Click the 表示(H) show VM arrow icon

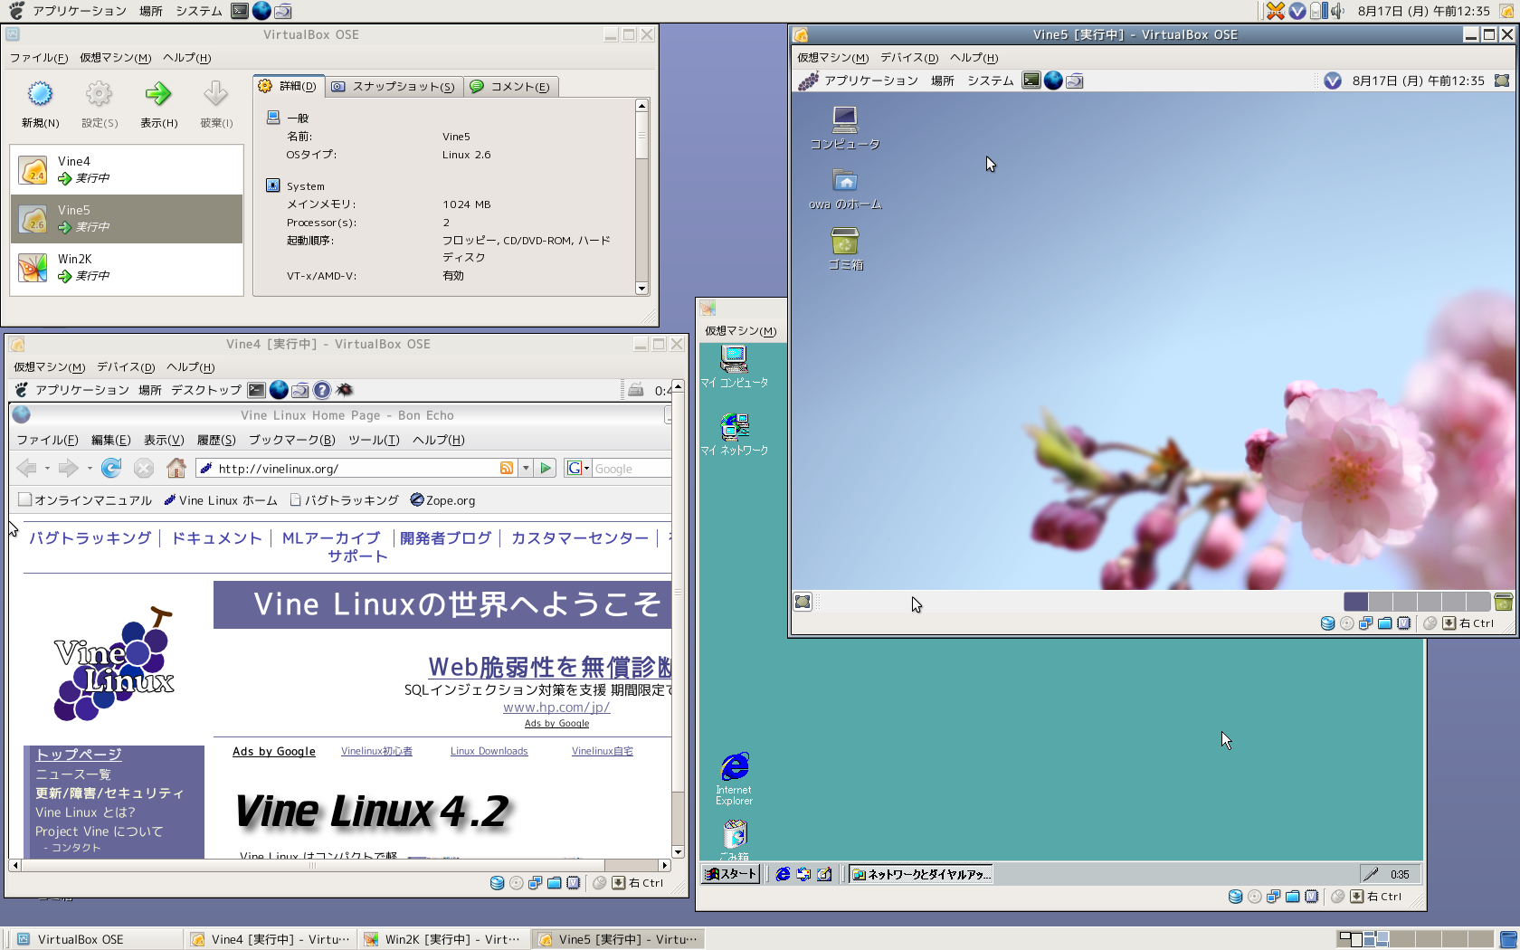[x=158, y=95]
